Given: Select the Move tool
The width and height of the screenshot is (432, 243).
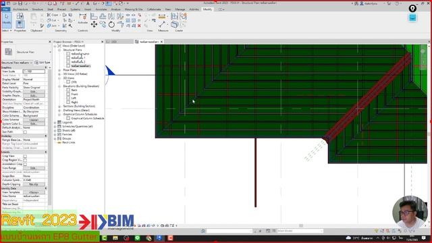Looking at the screenshot, I should 94,24.
